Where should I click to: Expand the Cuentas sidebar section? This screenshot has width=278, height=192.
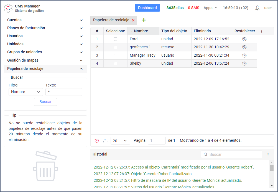pos(45,20)
